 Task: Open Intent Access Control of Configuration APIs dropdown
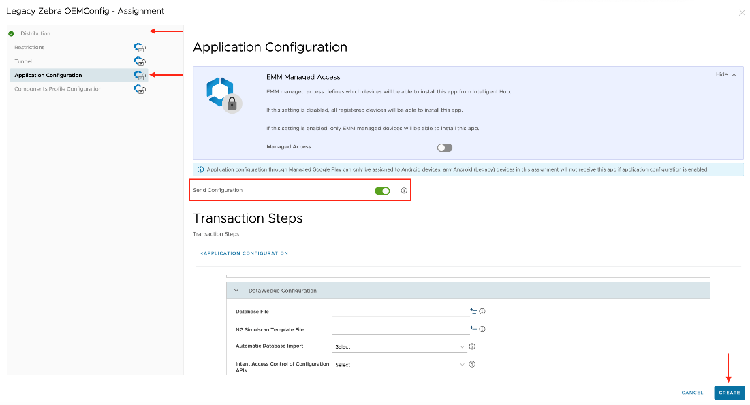[x=399, y=365]
